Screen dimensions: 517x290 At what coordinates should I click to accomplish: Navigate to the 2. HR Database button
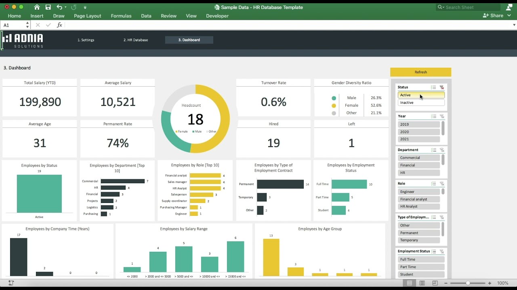136,40
